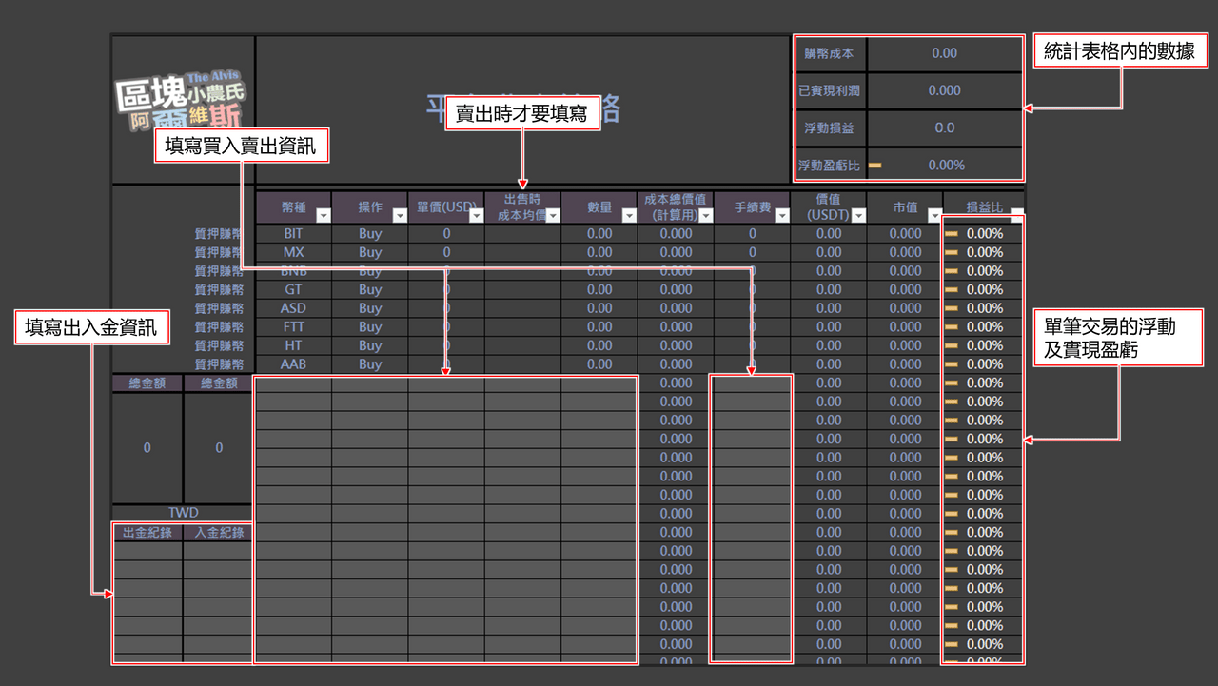
Task: Click the 統計表格內的數據 callout label
Action: 1119,52
